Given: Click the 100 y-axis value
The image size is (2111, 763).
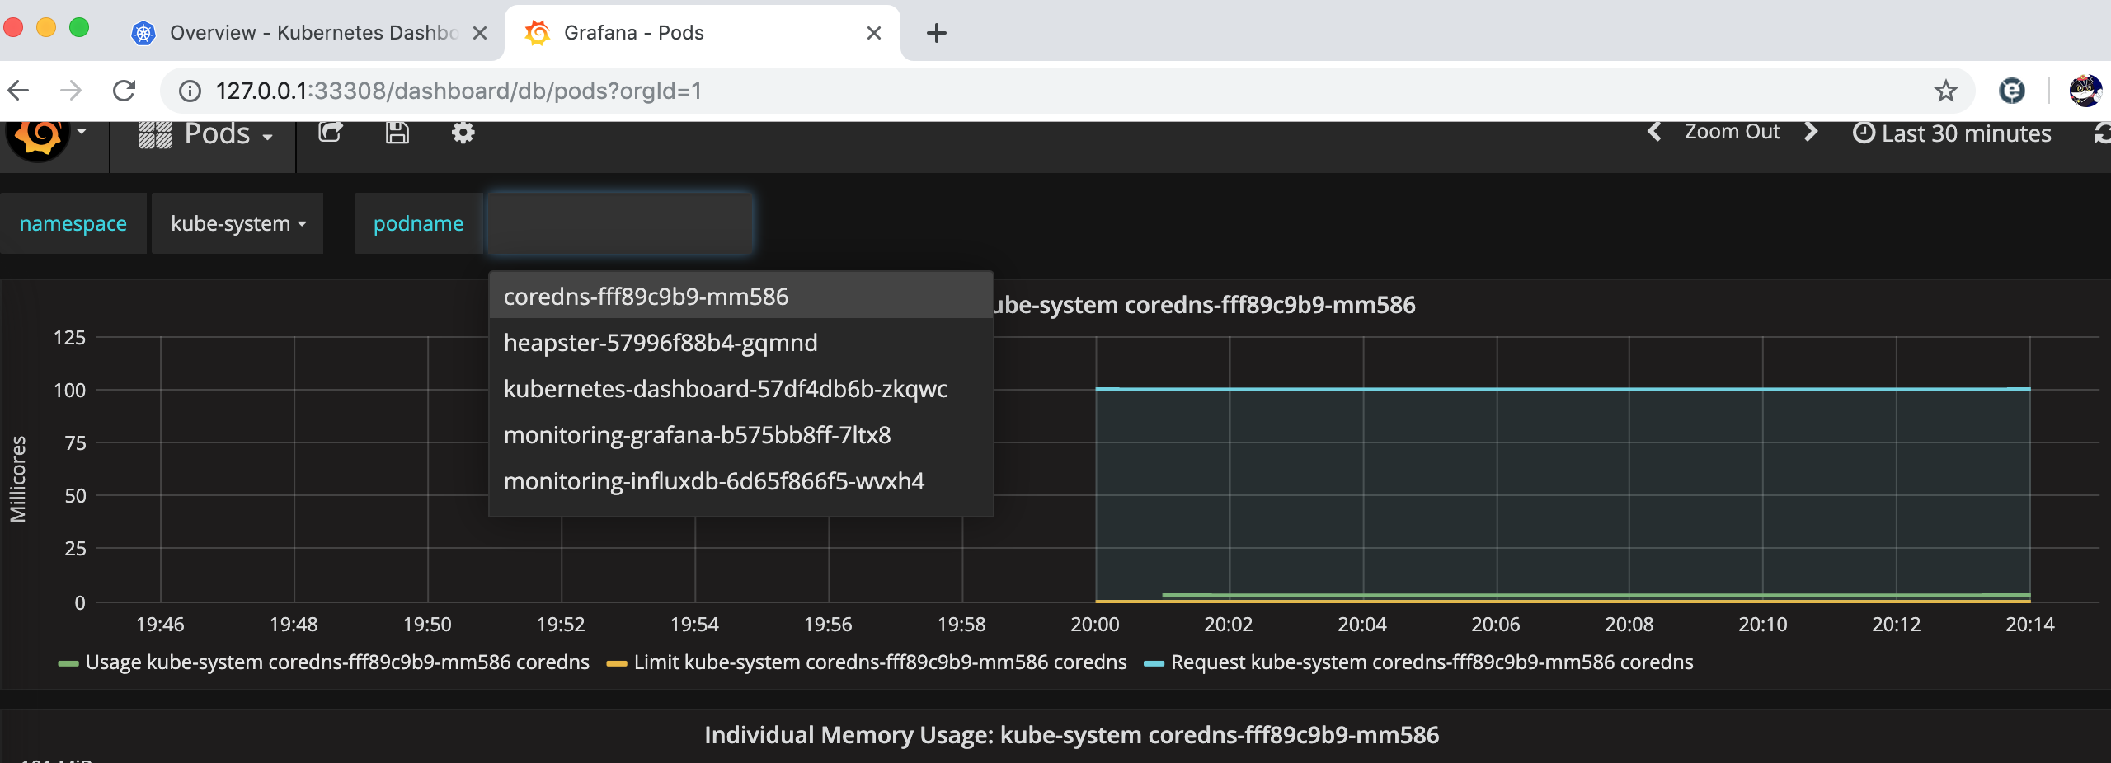Looking at the screenshot, I should pos(69,391).
